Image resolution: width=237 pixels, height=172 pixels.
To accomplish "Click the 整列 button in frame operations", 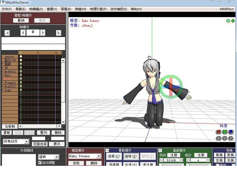I will pos(43,132).
